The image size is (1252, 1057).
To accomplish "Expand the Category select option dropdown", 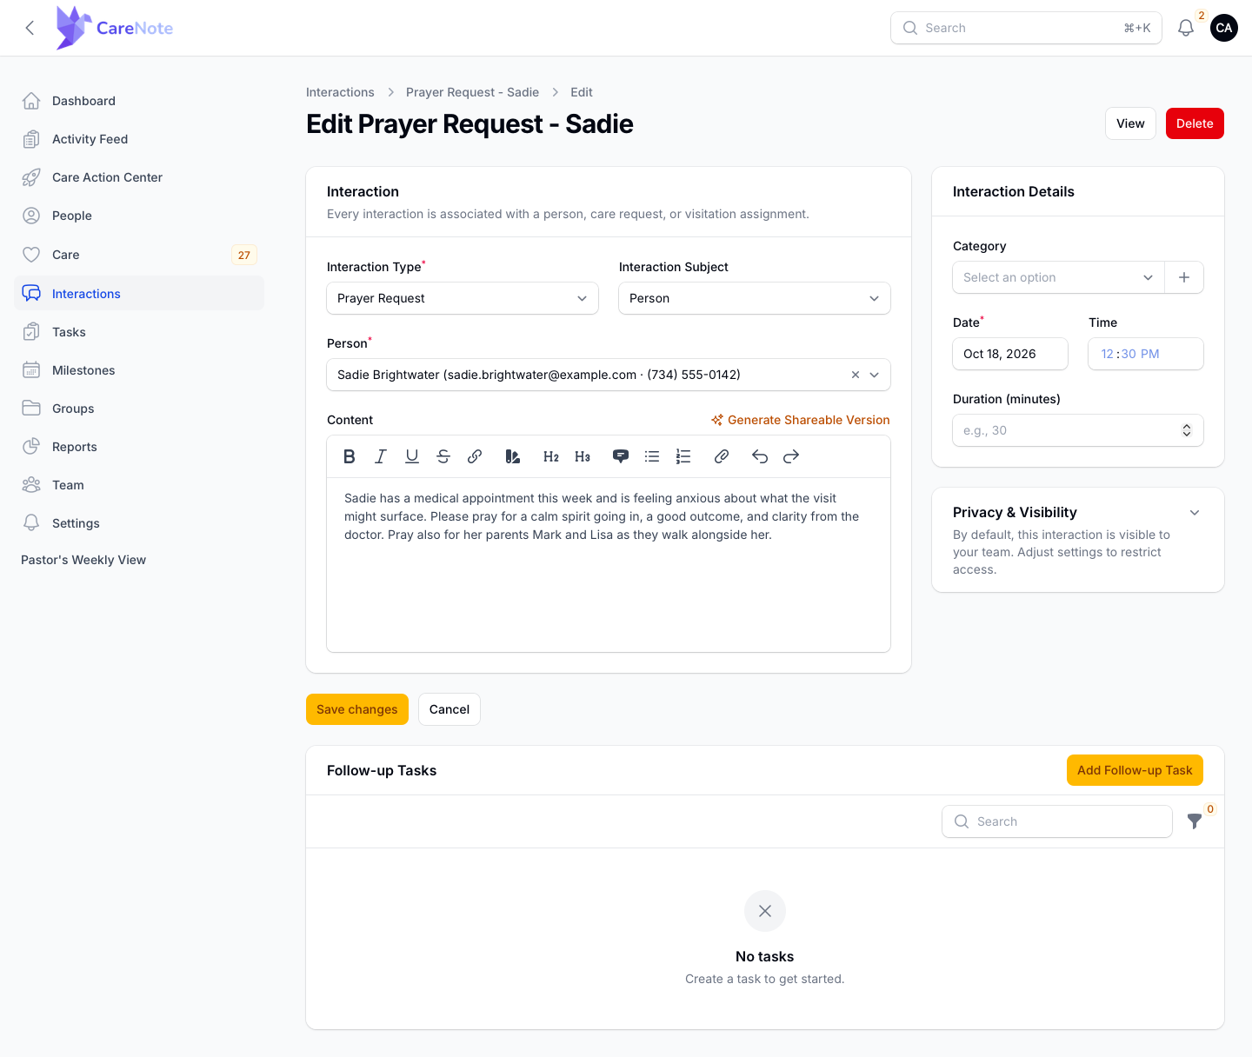I will point(1058,277).
